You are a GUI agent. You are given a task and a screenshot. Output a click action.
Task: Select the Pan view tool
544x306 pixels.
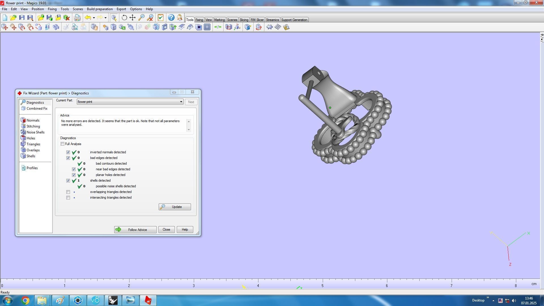pos(132,18)
